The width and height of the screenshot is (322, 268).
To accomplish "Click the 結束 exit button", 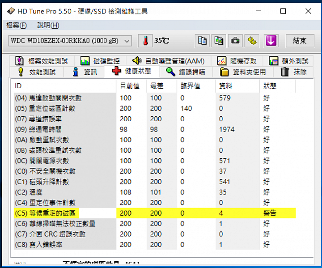I will click(x=300, y=41).
